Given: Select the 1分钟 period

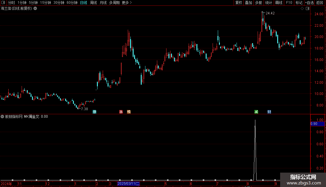Looking at the screenshot, I should (x=22, y=3).
